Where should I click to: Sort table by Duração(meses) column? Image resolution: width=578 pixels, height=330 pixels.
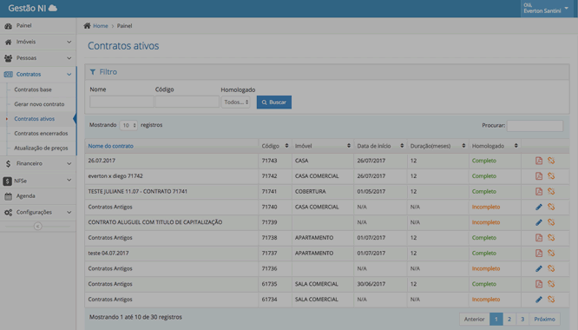[x=438, y=146]
